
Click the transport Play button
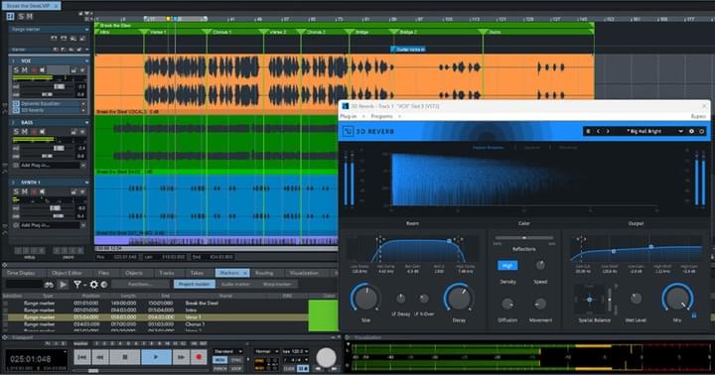pyautogui.click(x=156, y=357)
